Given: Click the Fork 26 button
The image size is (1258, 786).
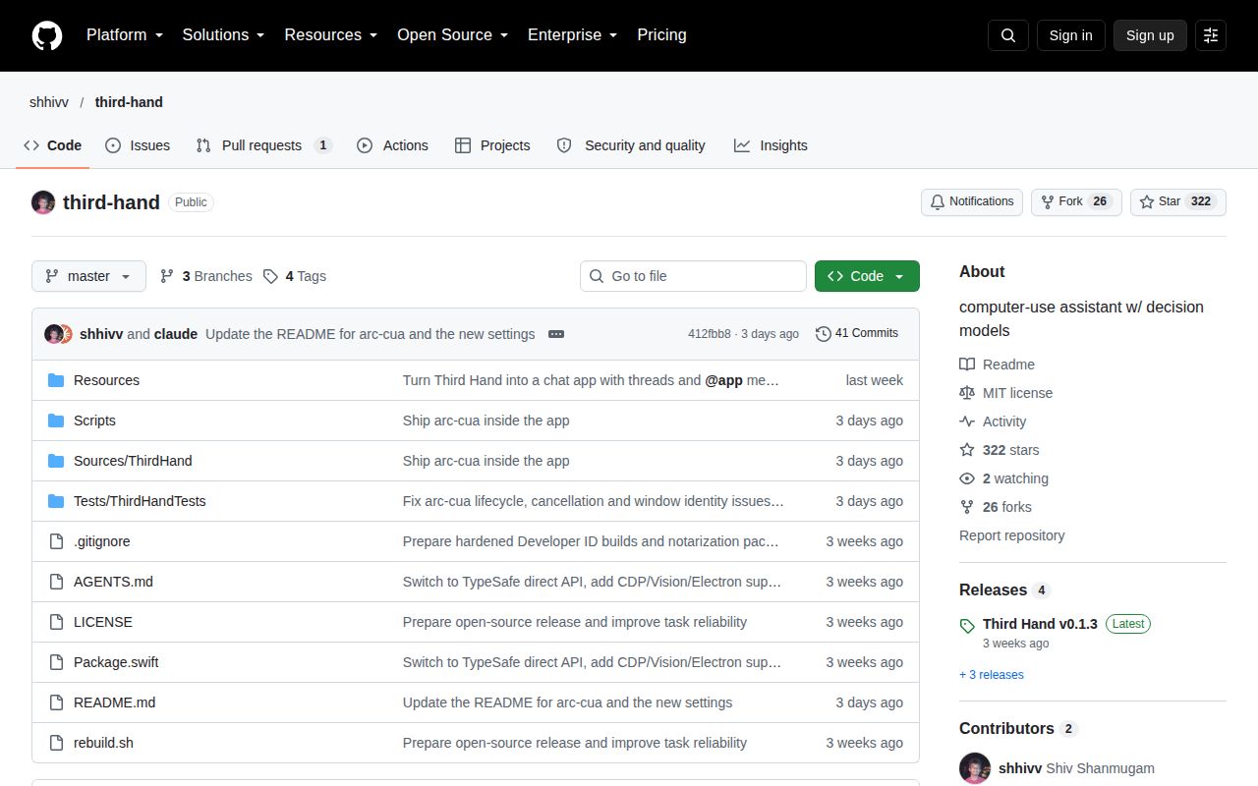Looking at the screenshot, I should pos(1076,202).
